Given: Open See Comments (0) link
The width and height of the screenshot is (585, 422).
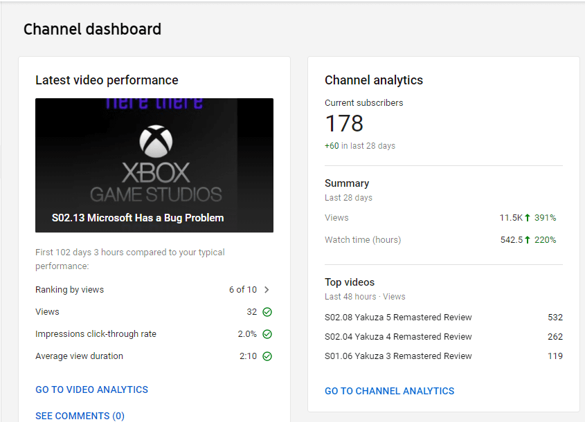Looking at the screenshot, I should tap(80, 416).
